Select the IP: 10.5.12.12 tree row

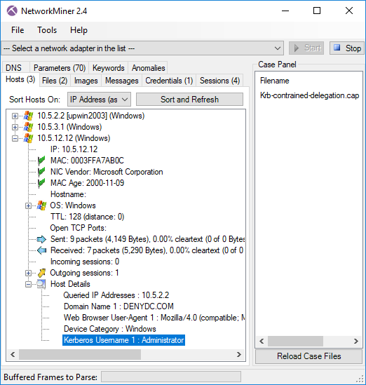coord(74,149)
